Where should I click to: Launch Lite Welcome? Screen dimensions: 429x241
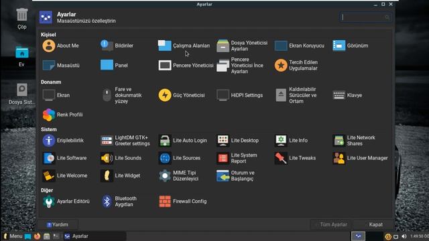click(x=64, y=175)
